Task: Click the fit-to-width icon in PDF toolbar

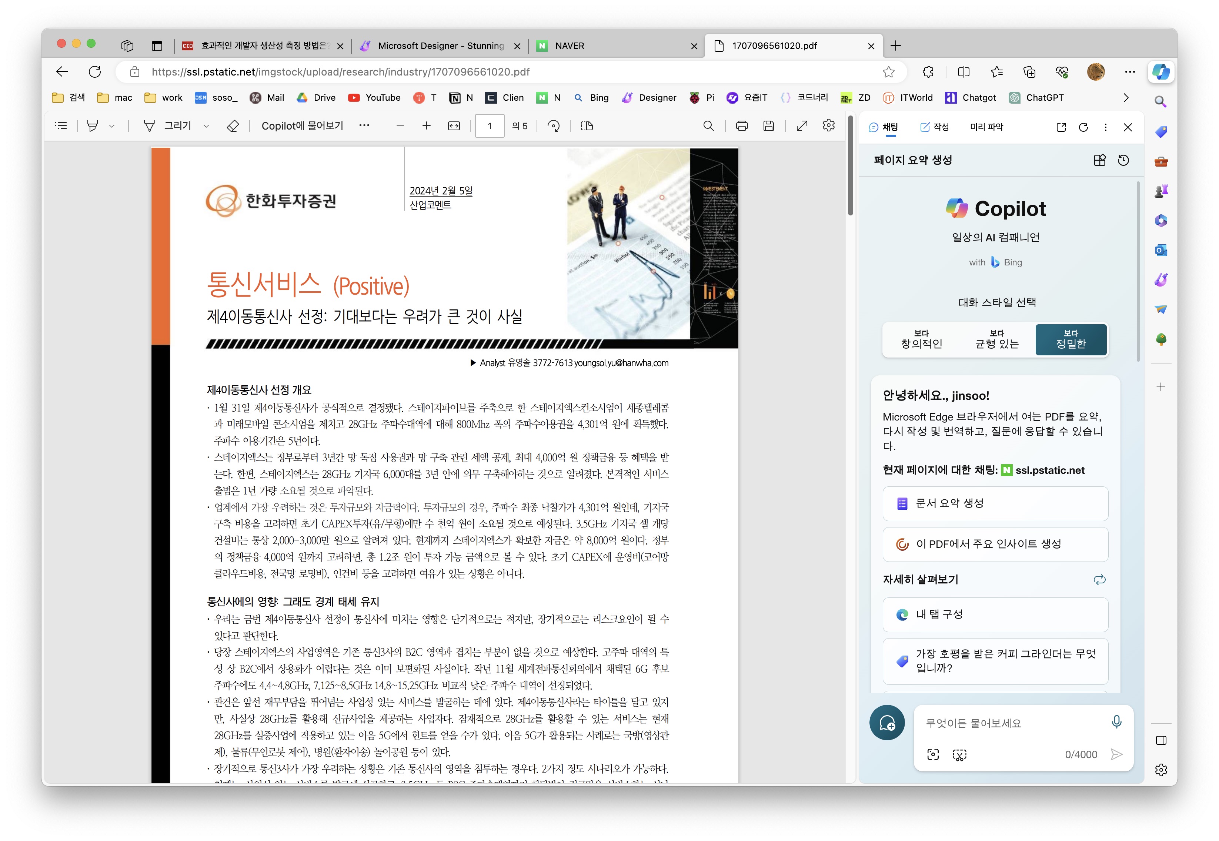Action: click(454, 126)
